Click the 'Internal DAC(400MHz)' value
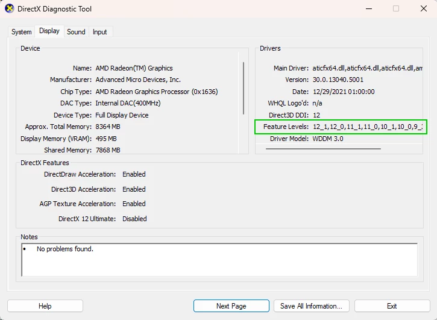This screenshot has height=320, width=437. 128,103
